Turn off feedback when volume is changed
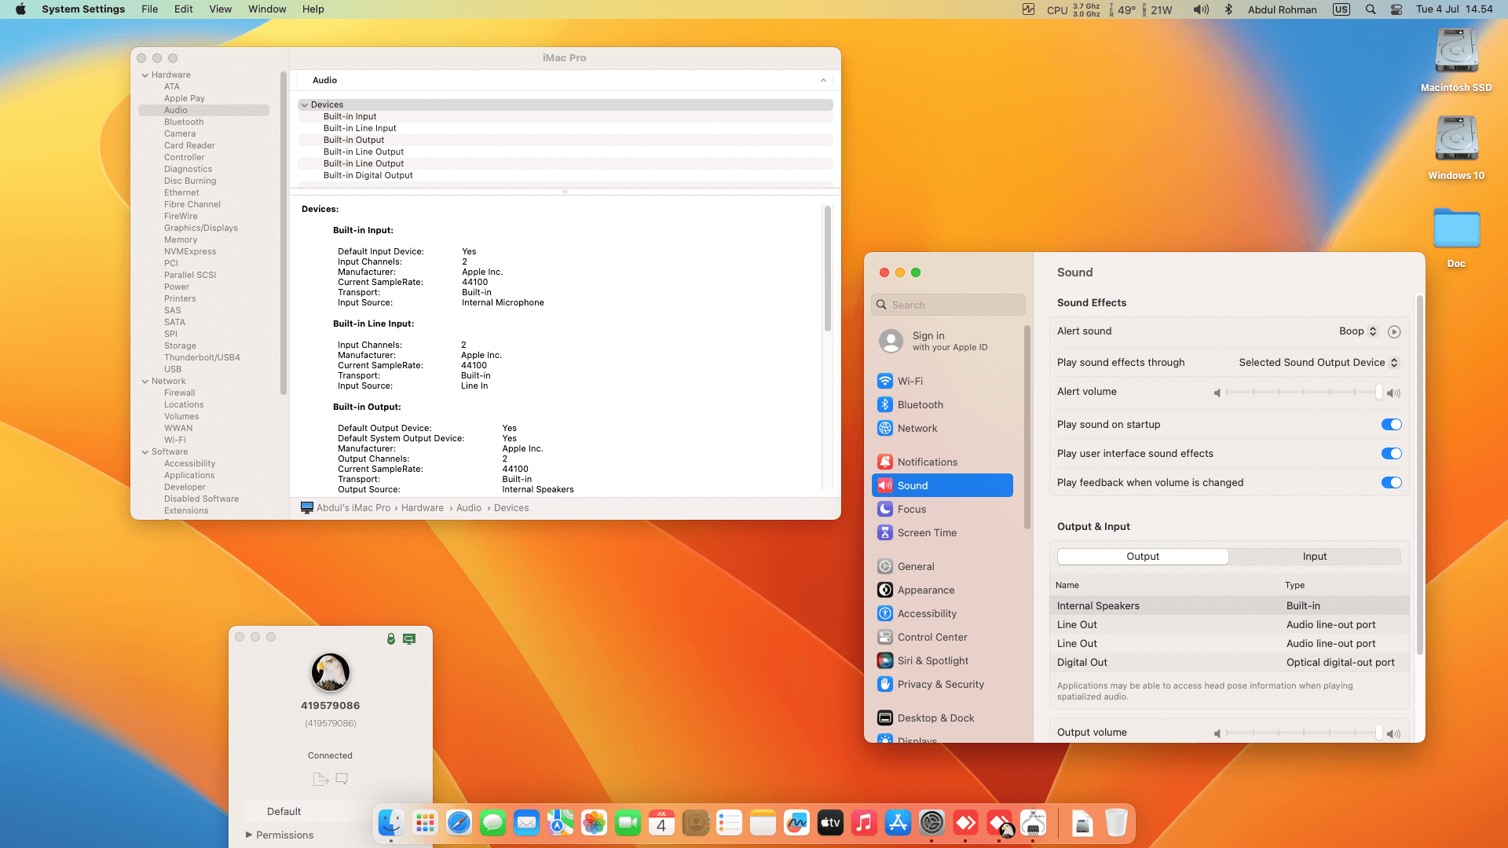Screen dimensions: 1508x848 coord(1391,483)
